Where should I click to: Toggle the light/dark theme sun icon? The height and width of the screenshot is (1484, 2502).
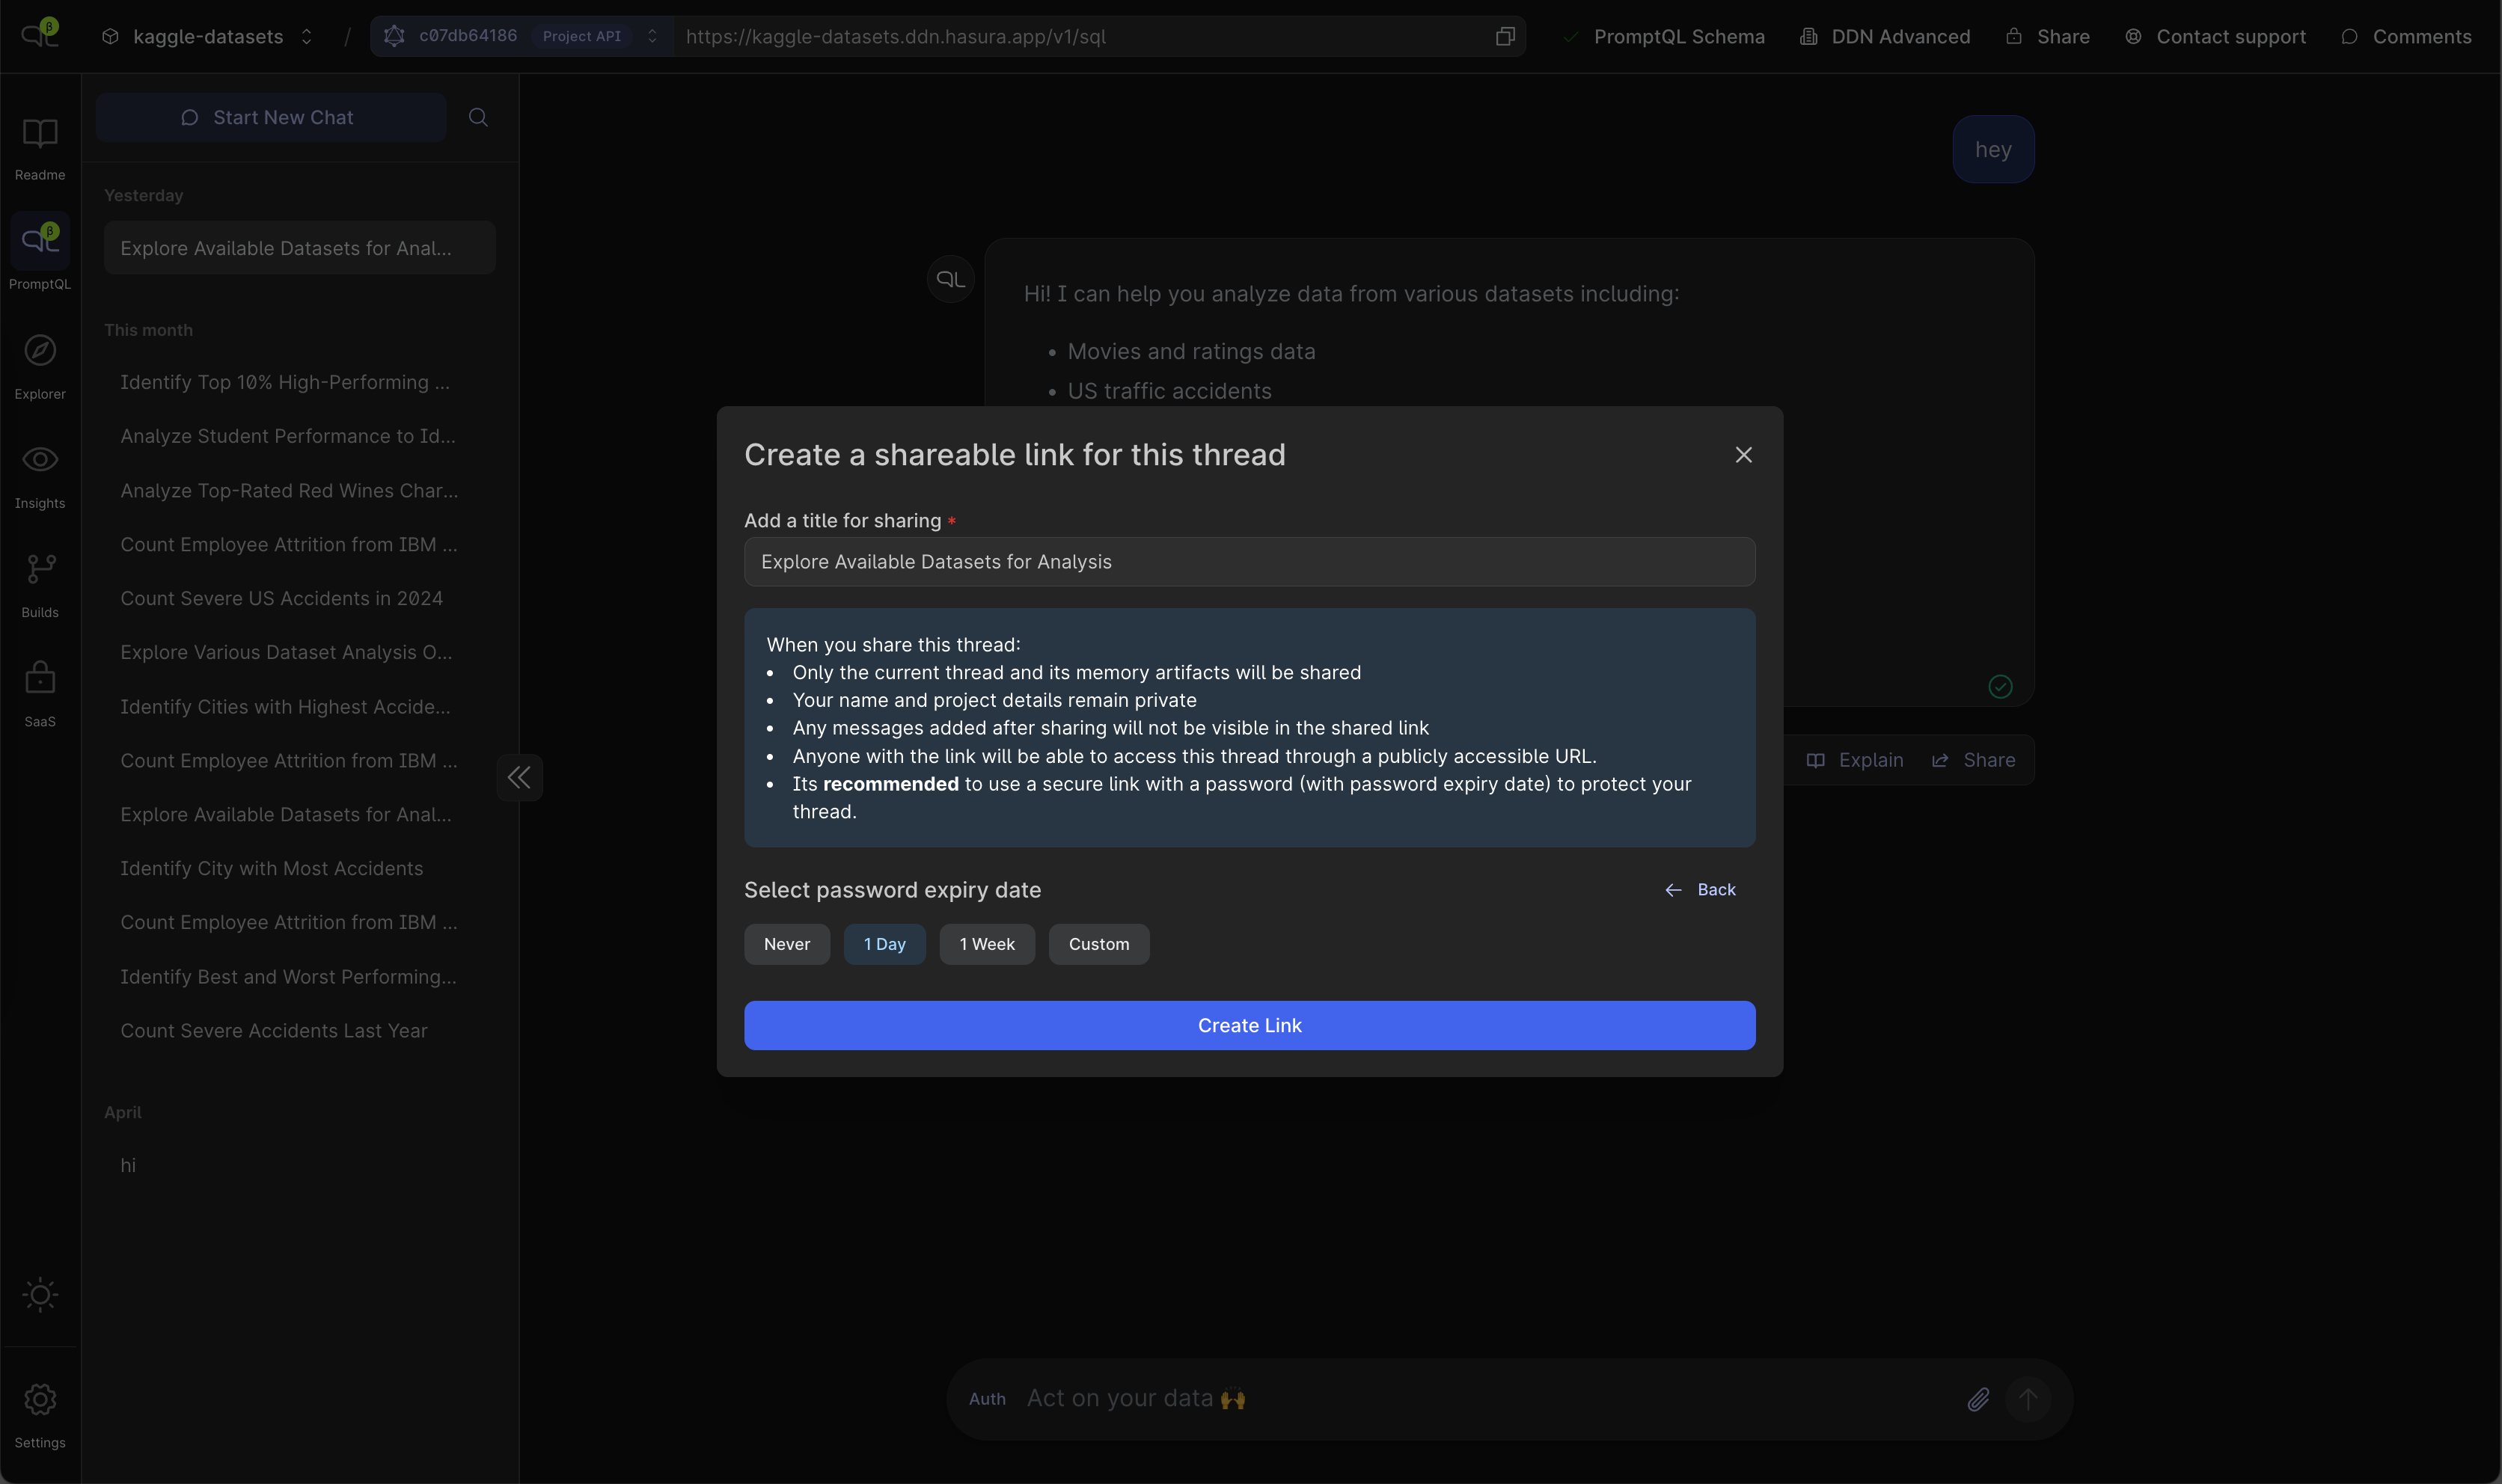(x=40, y=1295)
